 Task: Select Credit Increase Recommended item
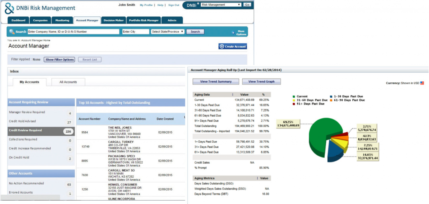click(41, 149)
